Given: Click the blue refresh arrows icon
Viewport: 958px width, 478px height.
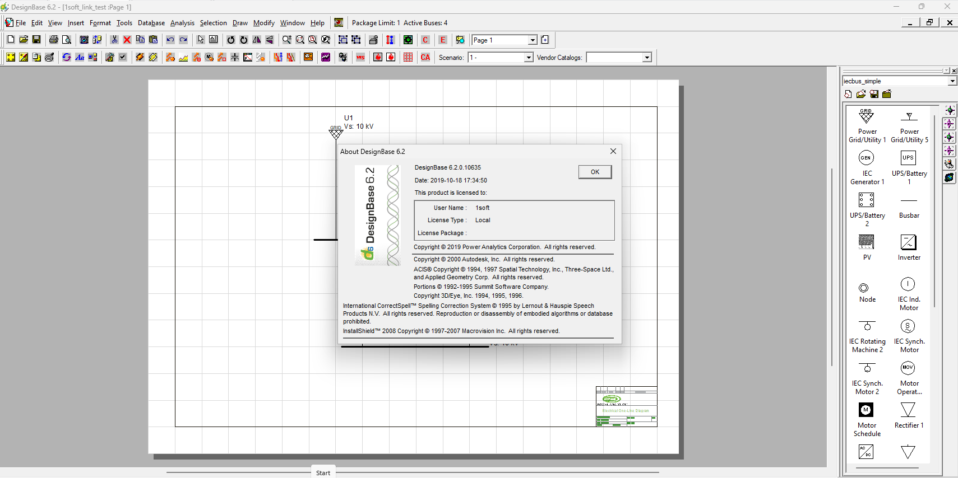Looking at the screenshot, I should coord(67,57).
